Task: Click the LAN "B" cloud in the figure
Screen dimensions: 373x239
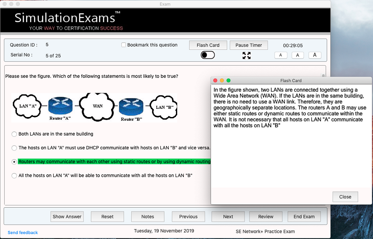Action: [163, 106]
